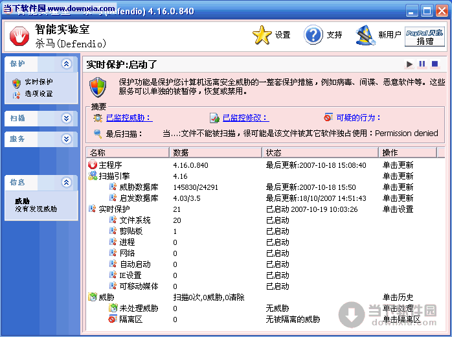452x337 pixels.
Task: Click the blocked icon beside 可疑的行为
Action: tap(328, 117)
